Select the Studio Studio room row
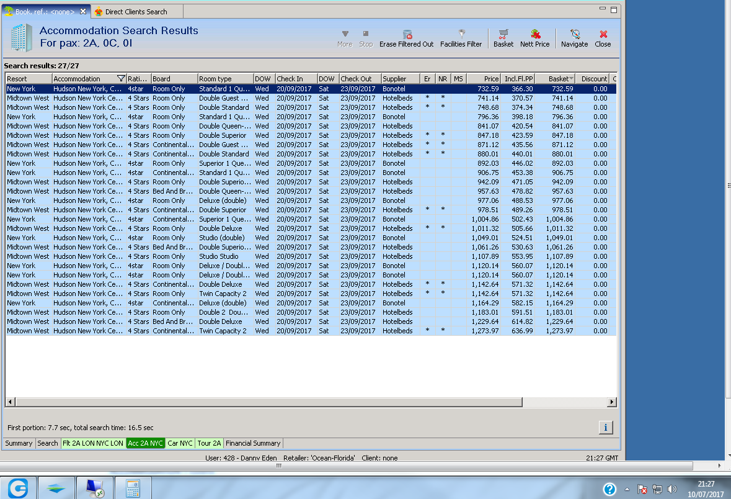 pyautogui.click(x=218, y=256)
